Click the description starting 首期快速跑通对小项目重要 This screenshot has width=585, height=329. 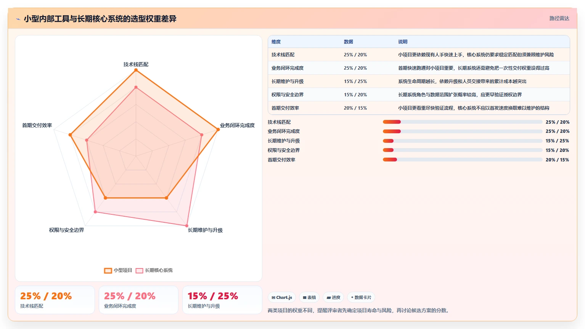pyautogui.click(x=474, y=68)
